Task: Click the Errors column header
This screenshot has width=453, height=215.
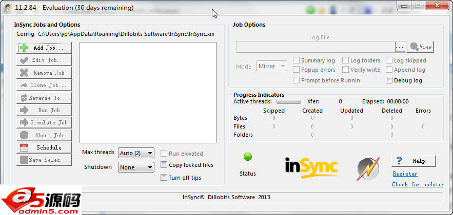Action: coord(423,111)
